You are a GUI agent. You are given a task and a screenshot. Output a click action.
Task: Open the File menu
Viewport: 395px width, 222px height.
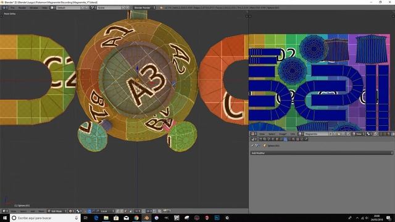coord(12,7)
